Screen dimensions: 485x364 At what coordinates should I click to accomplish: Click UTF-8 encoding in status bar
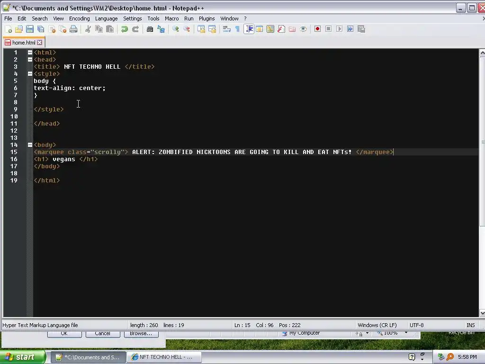417,325
